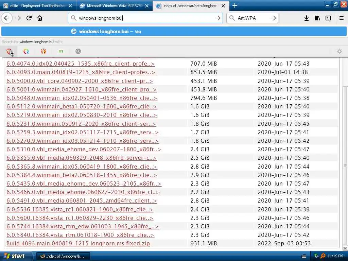Viewport: 348px width, 261px height.
Task: Select the 'windows longhorn bui – Visit' suggestion
Action: tap(174, 31)
